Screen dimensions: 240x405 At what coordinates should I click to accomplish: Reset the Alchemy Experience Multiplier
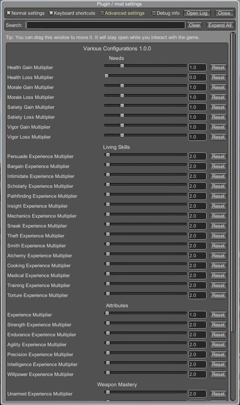point(218,256)
